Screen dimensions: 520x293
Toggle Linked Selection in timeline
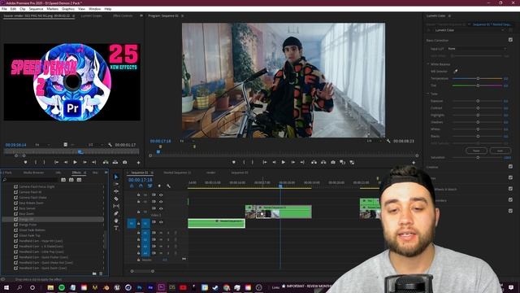click(x=149, y=186)
